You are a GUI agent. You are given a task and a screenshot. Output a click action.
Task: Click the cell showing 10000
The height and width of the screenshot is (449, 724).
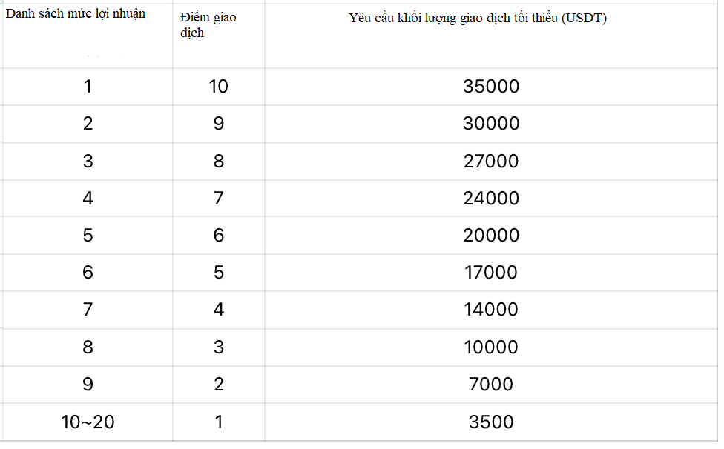[x=490, y=347]
